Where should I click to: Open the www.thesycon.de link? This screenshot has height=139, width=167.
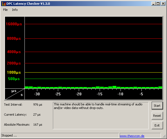click(132, 136)
